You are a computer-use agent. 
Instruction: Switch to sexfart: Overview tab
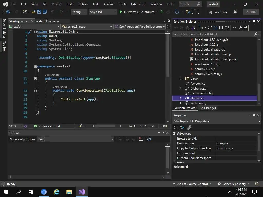pyautogui.click(x=47, y=21)
